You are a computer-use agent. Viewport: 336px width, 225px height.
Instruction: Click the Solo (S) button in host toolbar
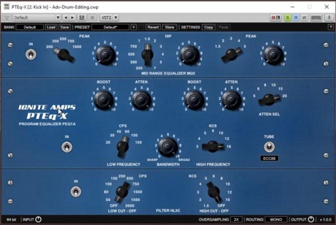tap(287, 17)
